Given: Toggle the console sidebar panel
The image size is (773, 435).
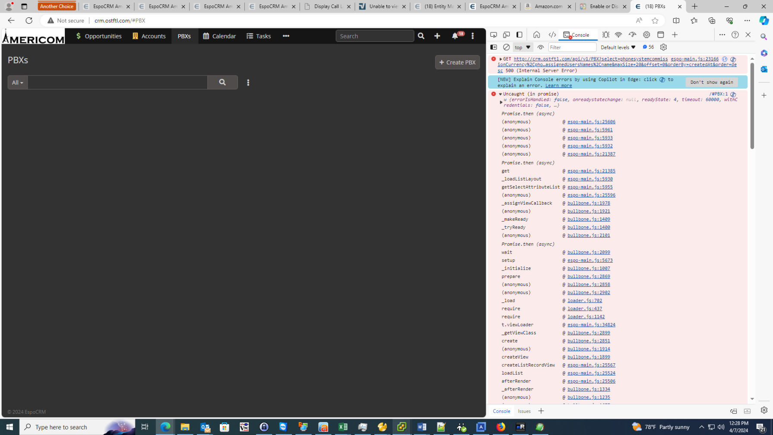Looking at the screenshot, I should (x=494, y=47).
